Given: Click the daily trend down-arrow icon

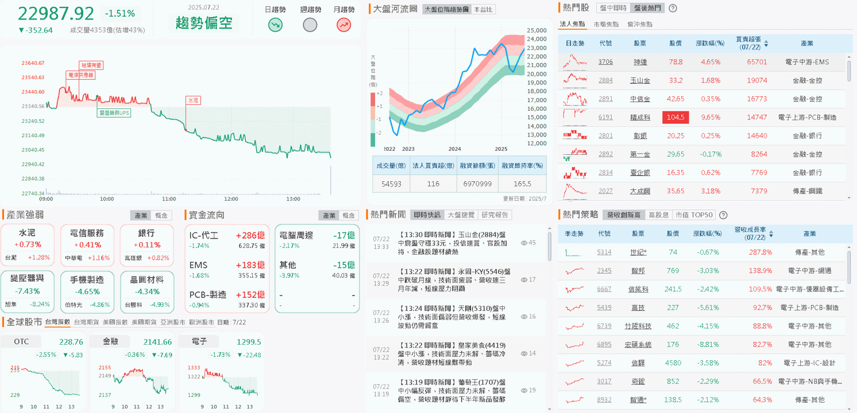Looking at the screenshot, I should [x=276, y=25].
